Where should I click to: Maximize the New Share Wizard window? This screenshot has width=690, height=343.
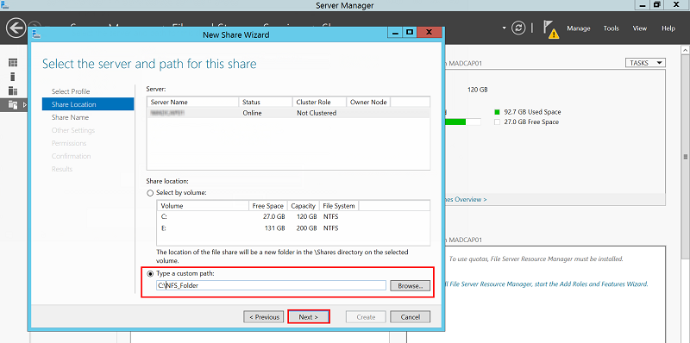pos(410,33)
